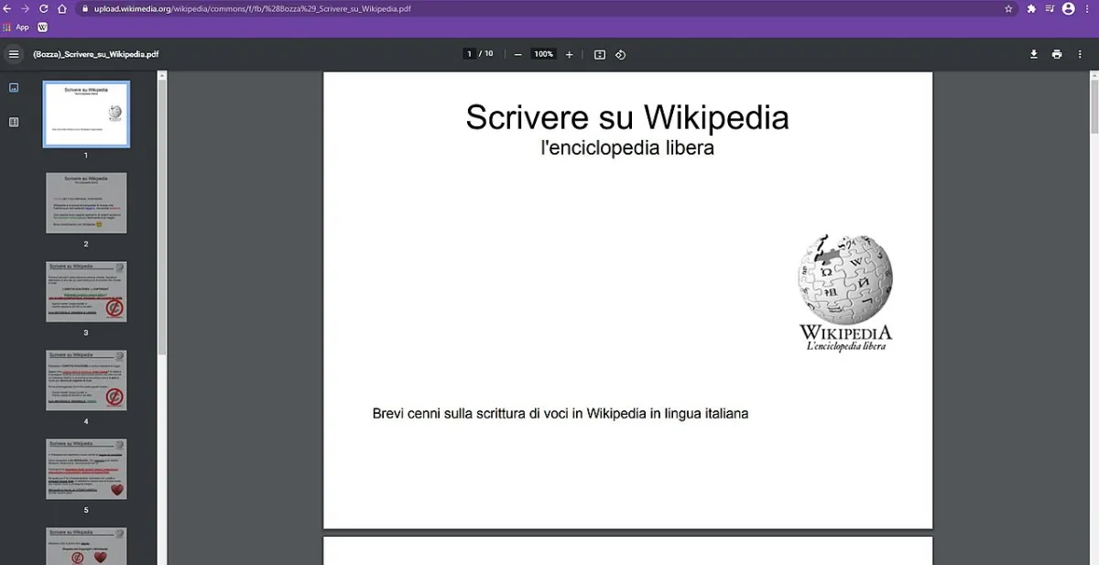This screenshot has height=565, width=1099.
Task: Show page thumbnails view in sidebar
Action: click(14, 88)
